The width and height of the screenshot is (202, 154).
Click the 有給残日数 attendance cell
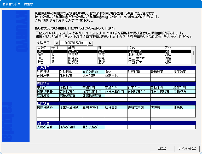point(93,72)
